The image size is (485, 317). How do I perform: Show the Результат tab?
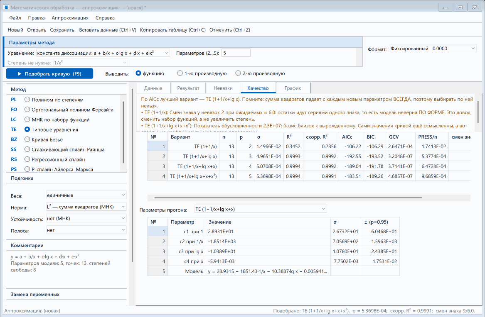(x=188, y=88)
